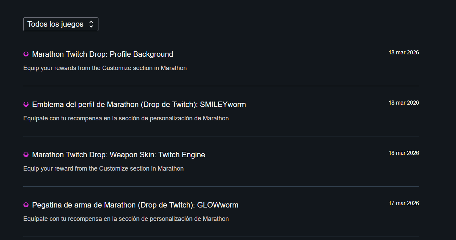Click the Twitch icon beside GLOWworm sticker entry
Screen dimensions: 456x240
26,205
